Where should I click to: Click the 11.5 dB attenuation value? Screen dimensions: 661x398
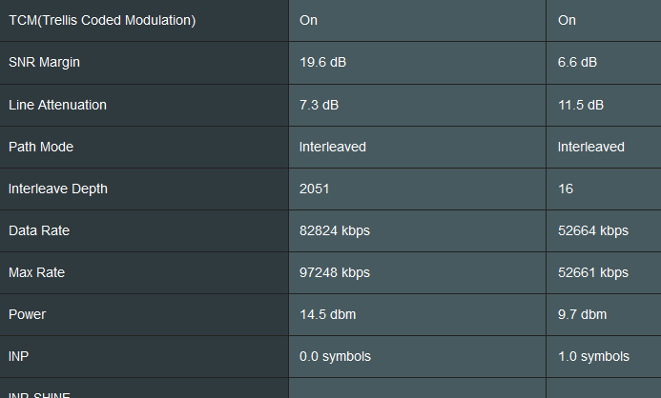click(581, 105)
